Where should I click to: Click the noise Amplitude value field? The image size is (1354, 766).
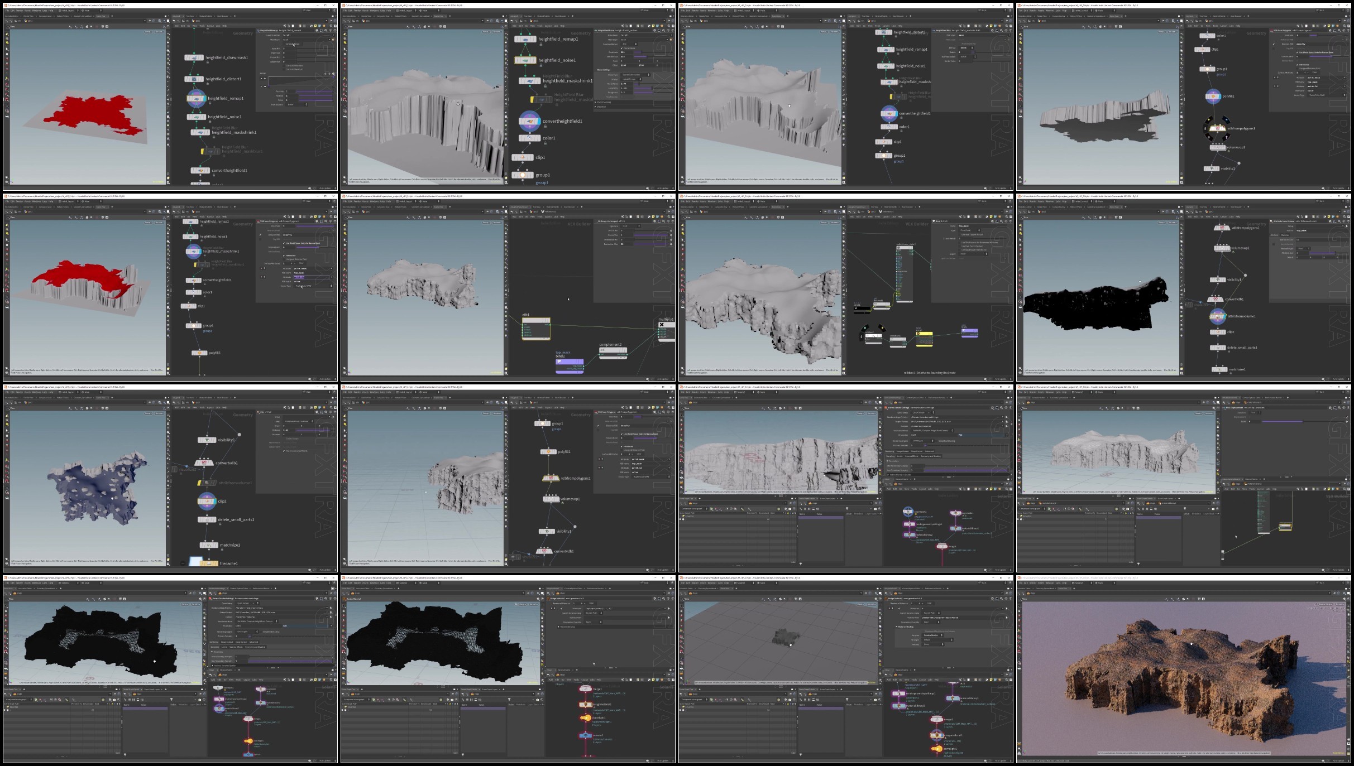click(x=626, y=52)
